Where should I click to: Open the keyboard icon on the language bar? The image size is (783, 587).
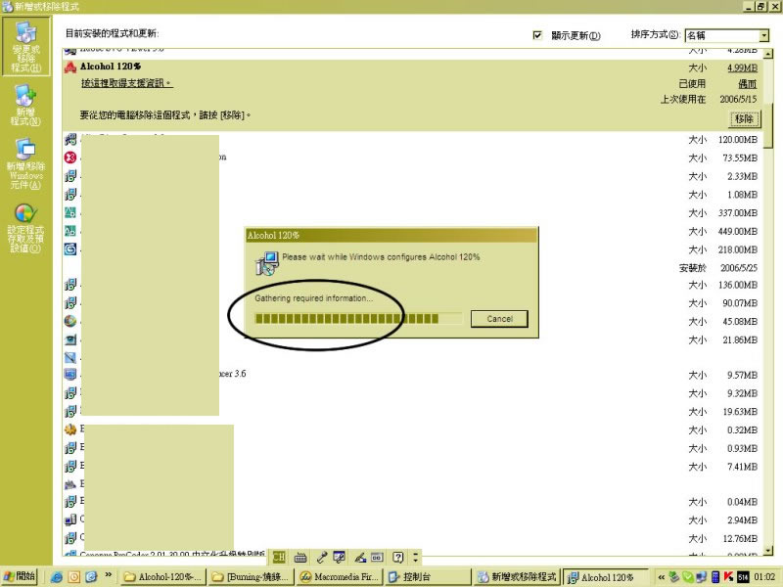(x=300, y=557)
